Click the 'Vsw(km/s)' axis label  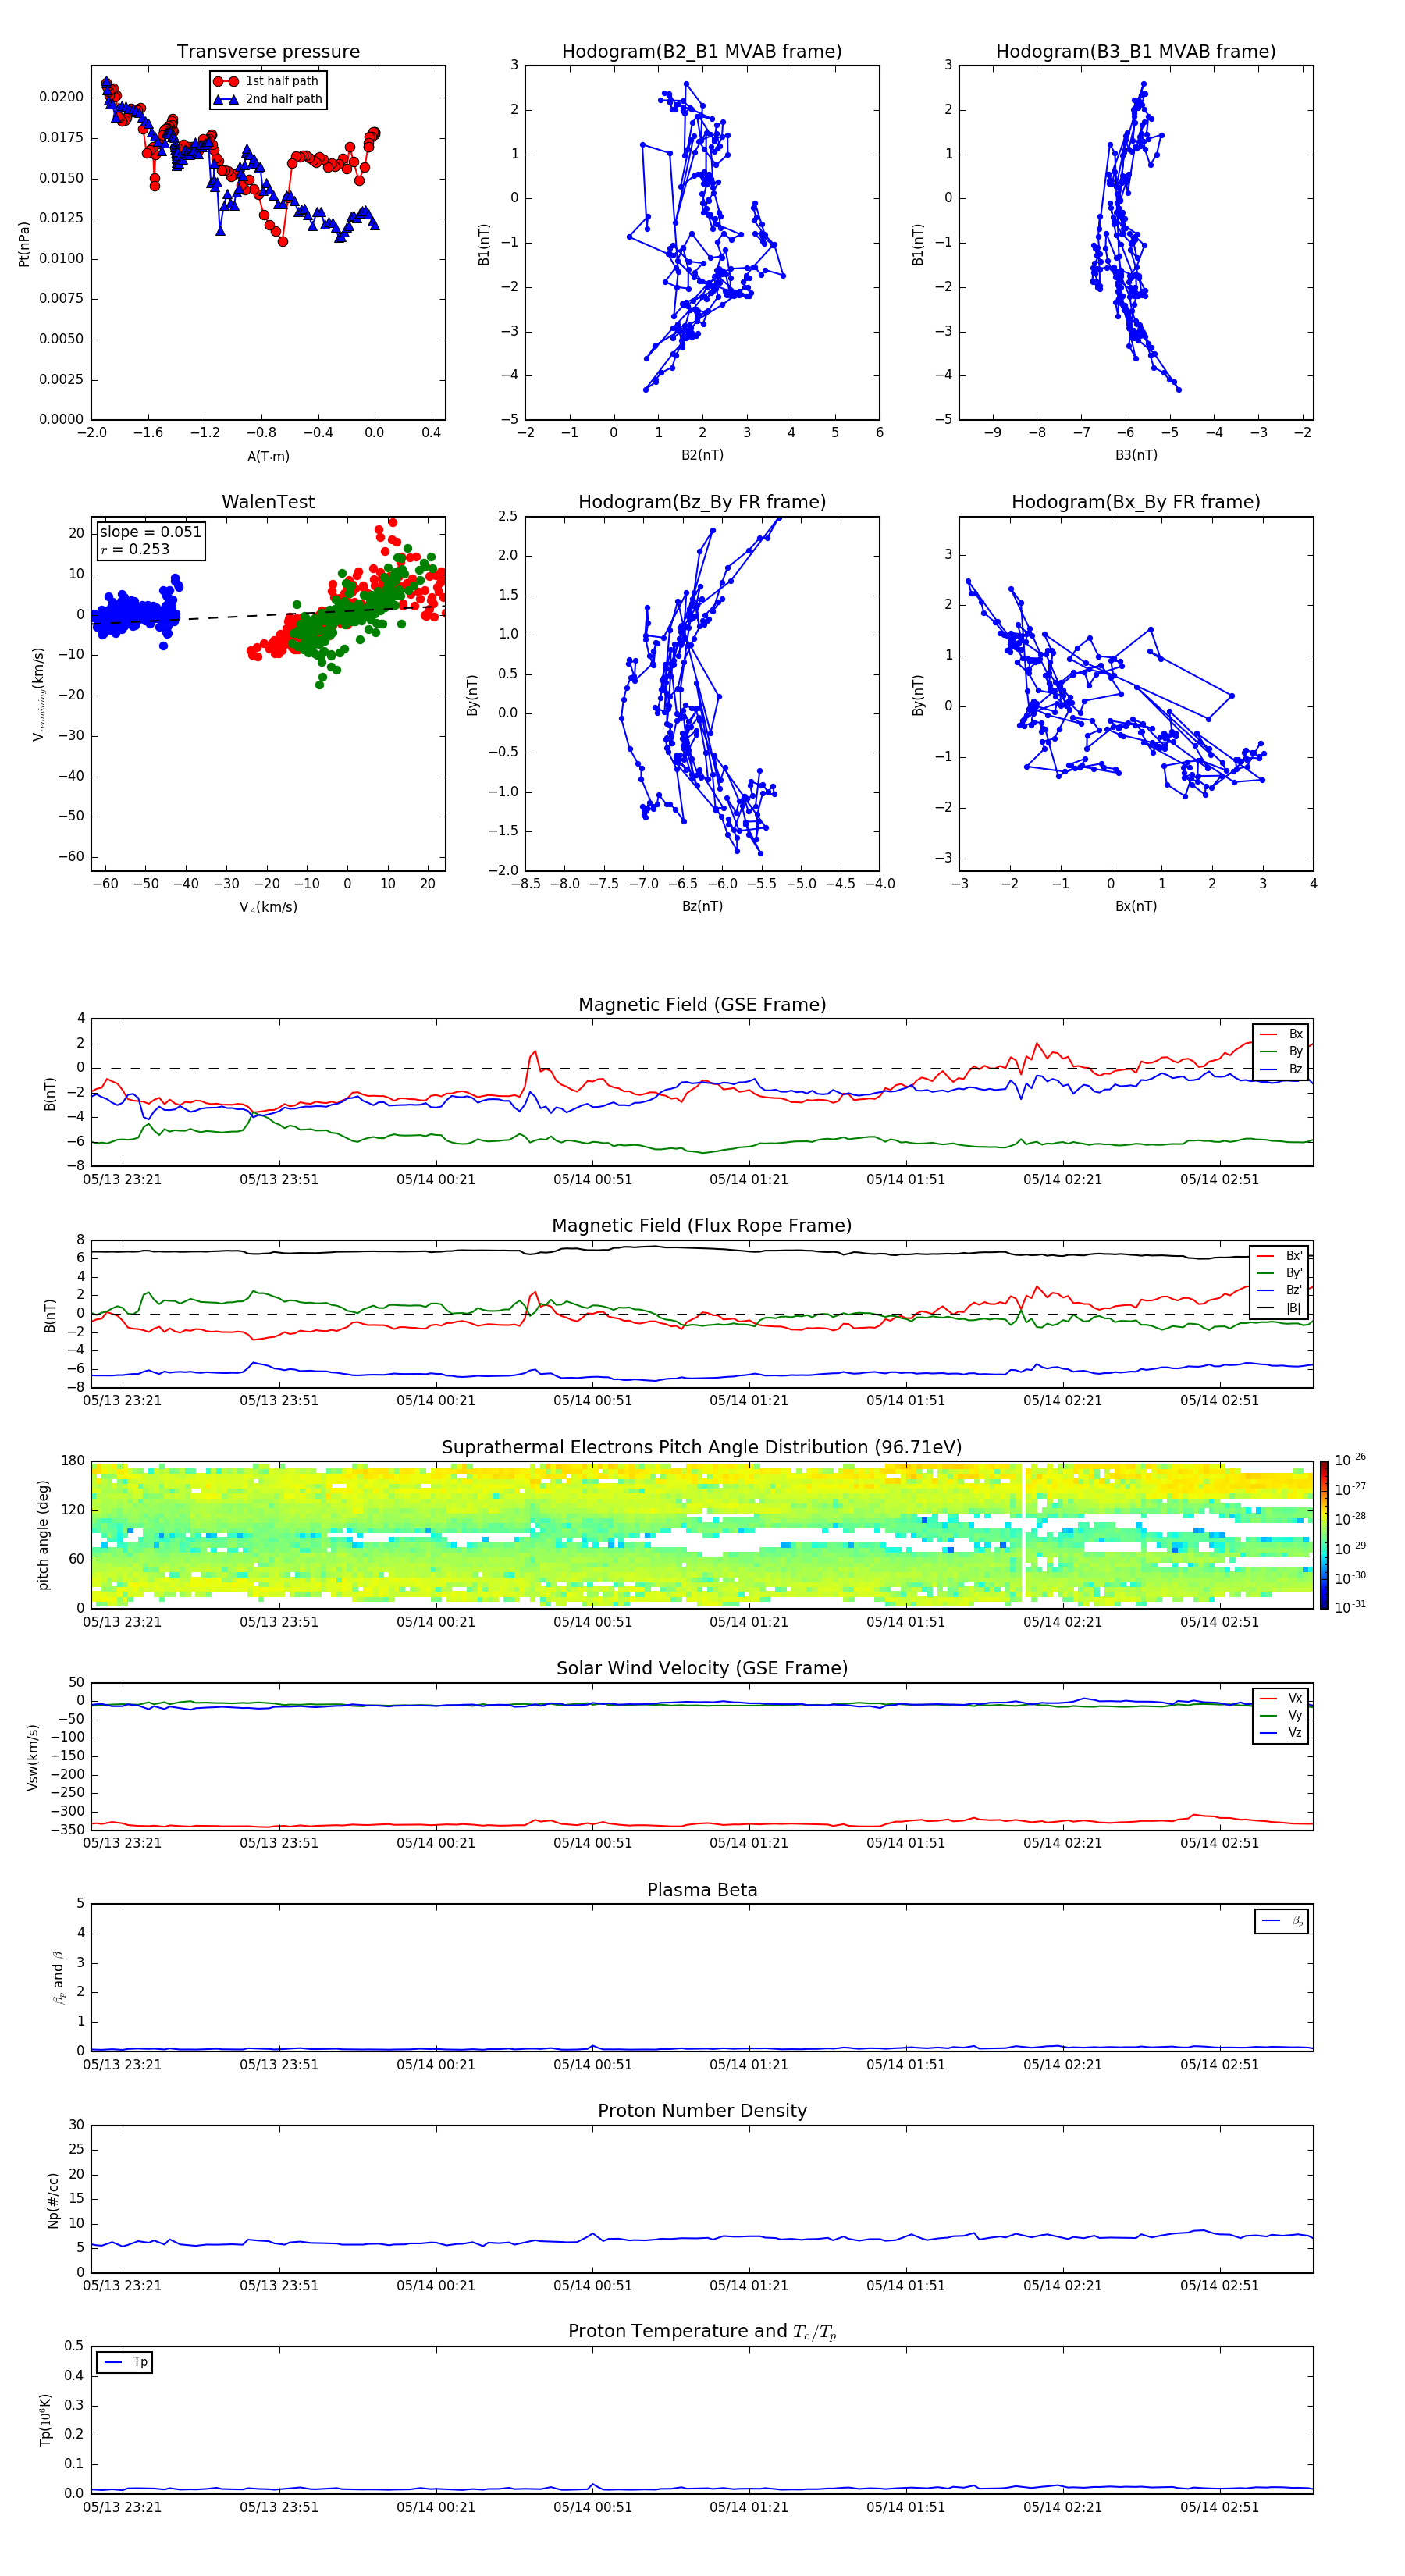32,1757
